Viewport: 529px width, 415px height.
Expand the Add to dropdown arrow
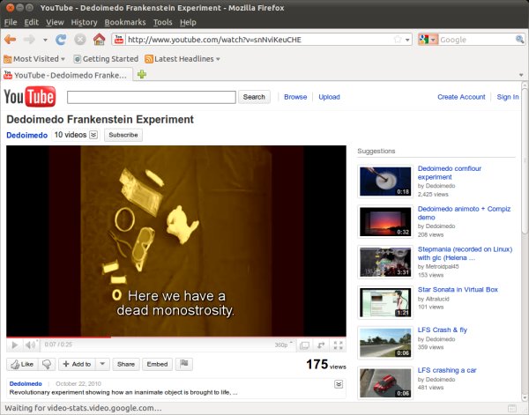pyautogui.click(x=102, y=364)
